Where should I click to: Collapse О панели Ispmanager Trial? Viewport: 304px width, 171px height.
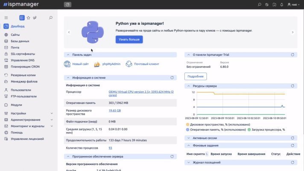coord(188,55)
